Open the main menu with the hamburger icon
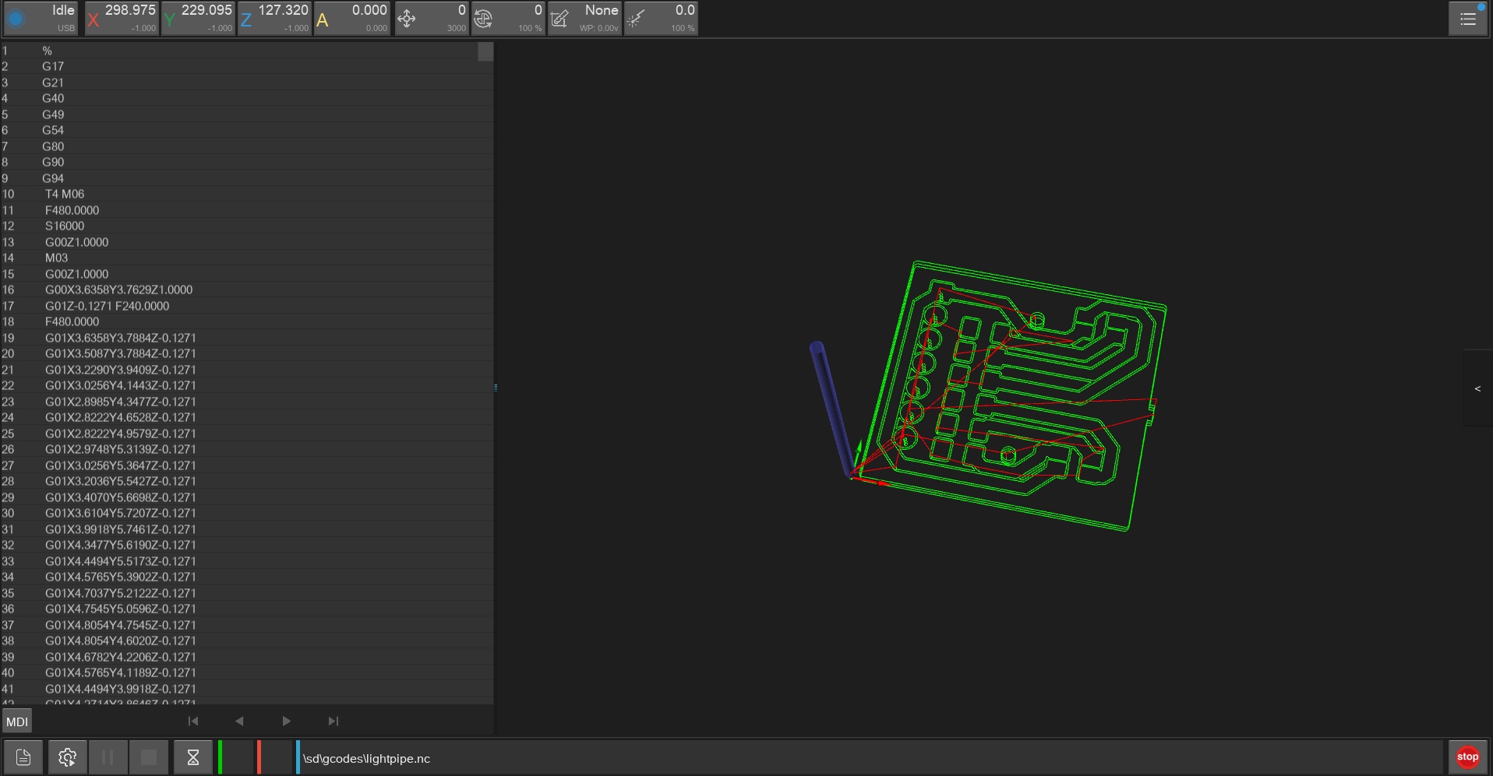The height and width of the screenshot is (776, 1493). [x=1468, y=18]
